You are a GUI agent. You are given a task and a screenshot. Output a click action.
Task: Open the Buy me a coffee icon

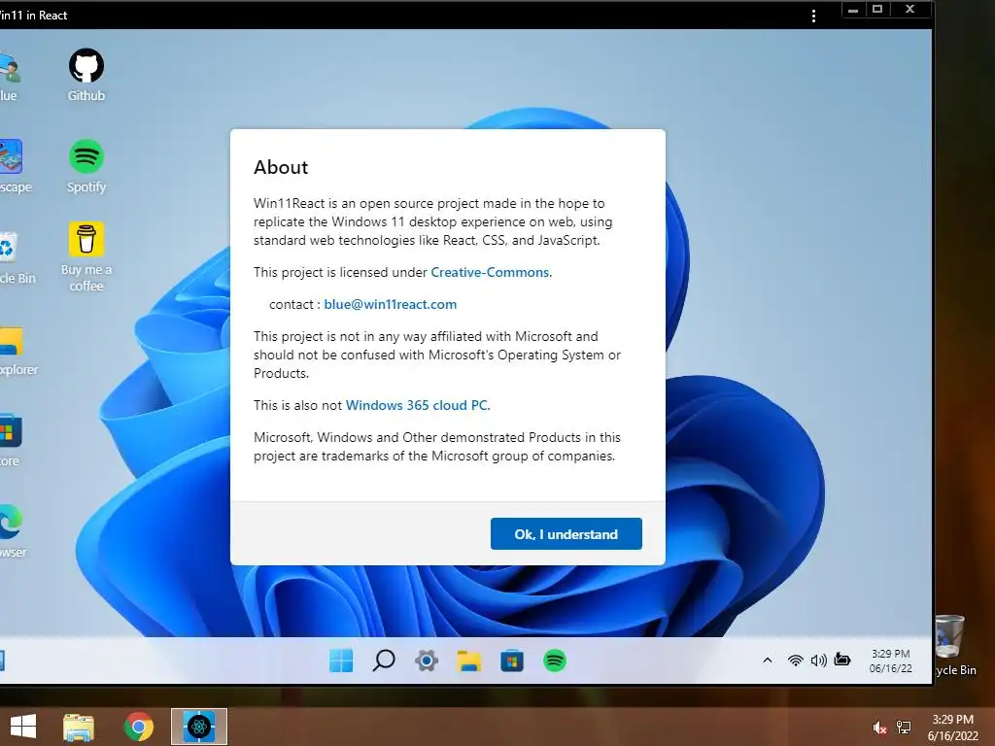pyautogui.click(x=86, y=256)
